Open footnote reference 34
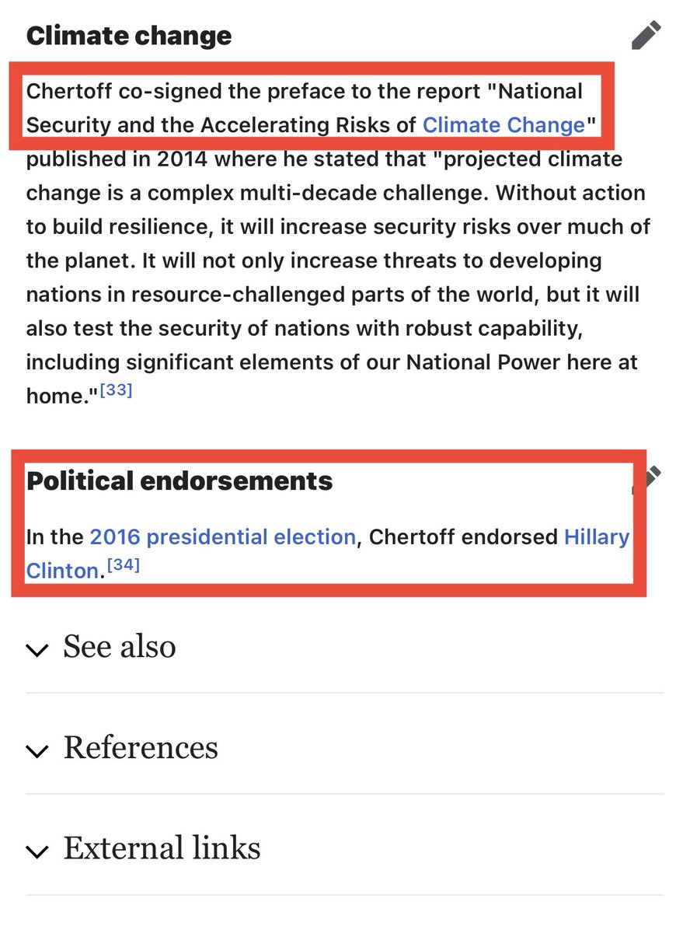 (x=122, y=567)
